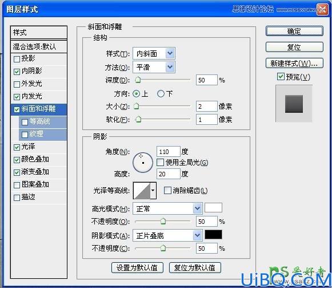Check 使用全局光 use global light
The height and width of the screenshot is (288, 332).
coord(160,163)
